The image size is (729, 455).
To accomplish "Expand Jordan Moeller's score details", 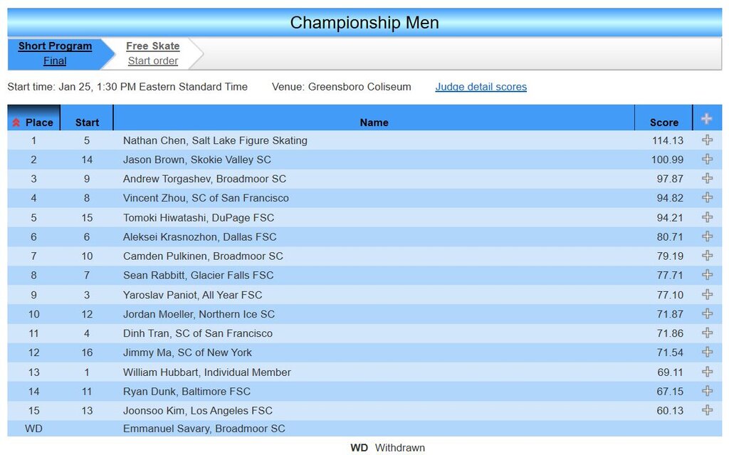I will 707,314.
